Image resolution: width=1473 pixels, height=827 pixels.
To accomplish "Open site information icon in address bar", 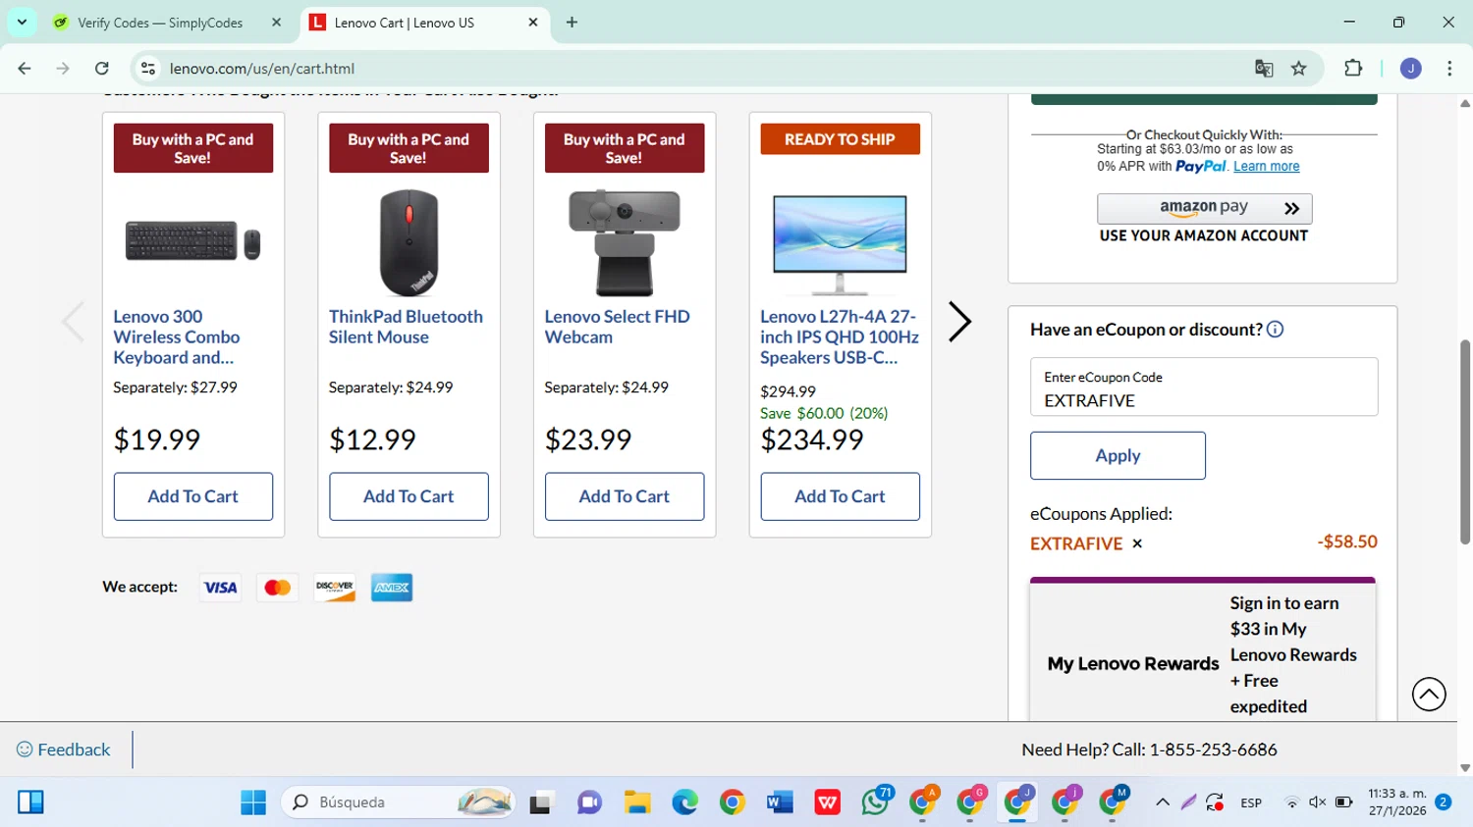I will [148, 69].
